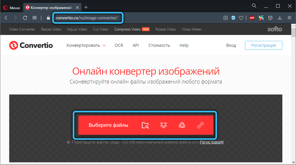Choose files from Google Drive icon

(182, 125)
